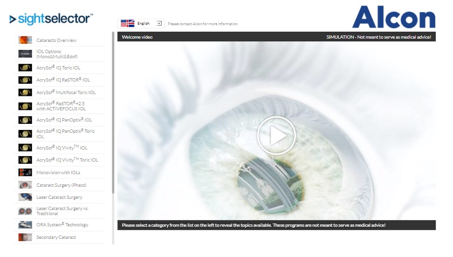Click the ORA System Technology icon
Image resolution: width=453 pixels, height=257 pixels.
click(25, 225)
